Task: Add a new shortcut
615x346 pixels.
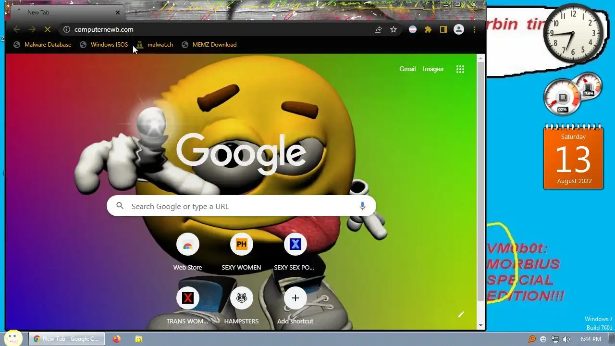Action: pos(295,306)
